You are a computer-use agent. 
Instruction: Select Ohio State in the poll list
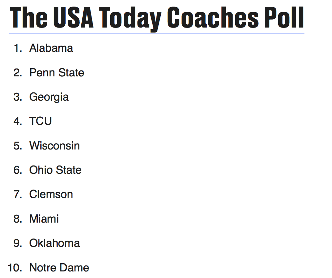pos(55,170)
